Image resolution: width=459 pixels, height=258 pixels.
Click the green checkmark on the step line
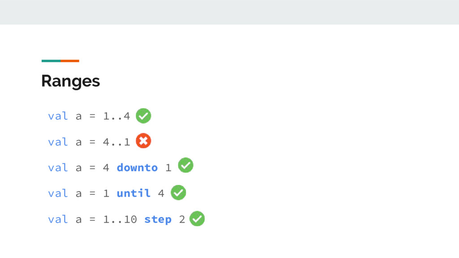pos(197,219)
